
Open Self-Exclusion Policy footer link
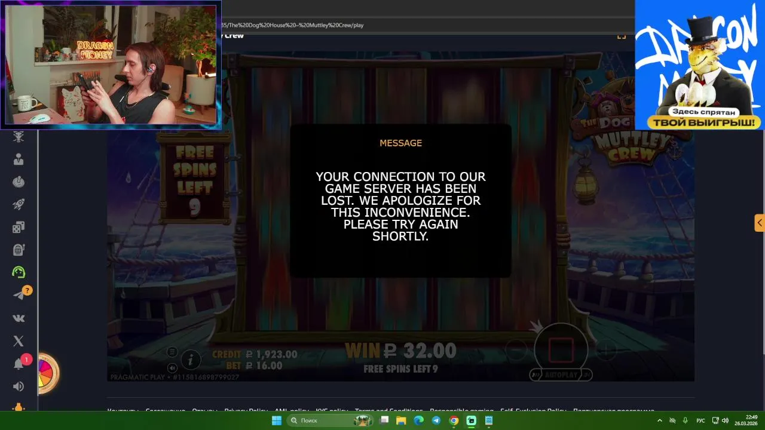533,411
